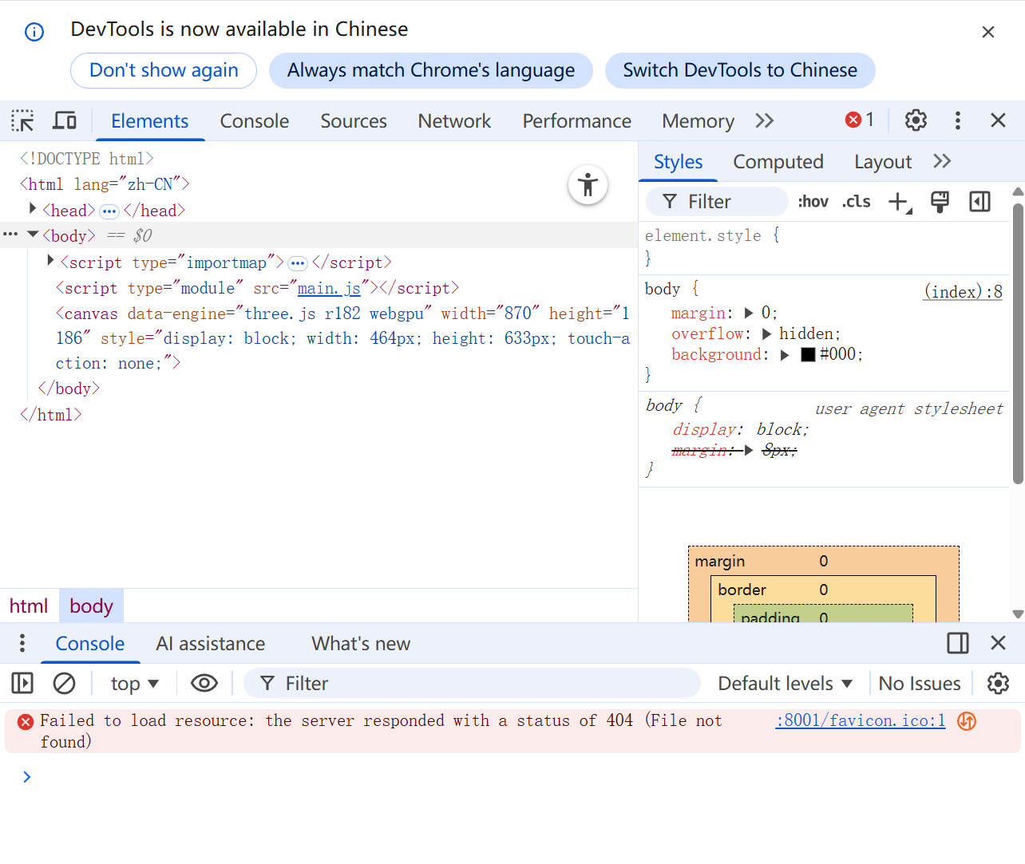Switch to the Elements tab
The width and height of the screenshot is (1025, 864).
tap(150, 121)
